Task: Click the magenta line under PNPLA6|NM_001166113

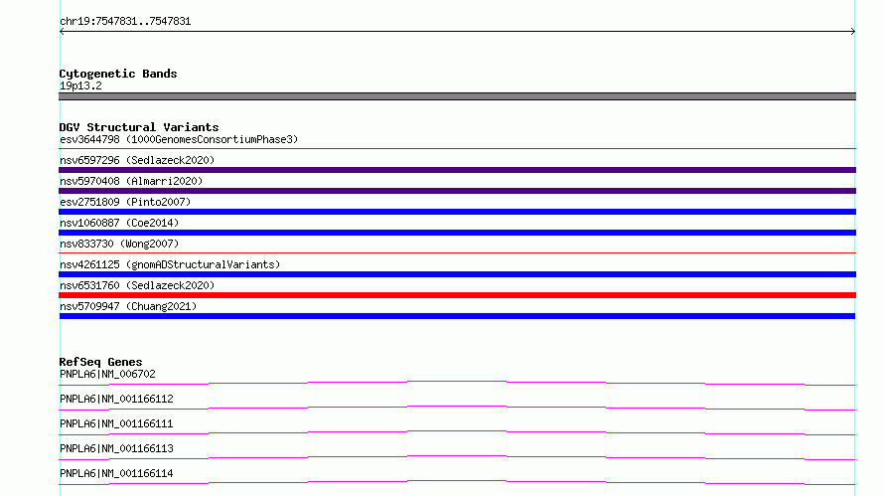Action: point(457,457)
